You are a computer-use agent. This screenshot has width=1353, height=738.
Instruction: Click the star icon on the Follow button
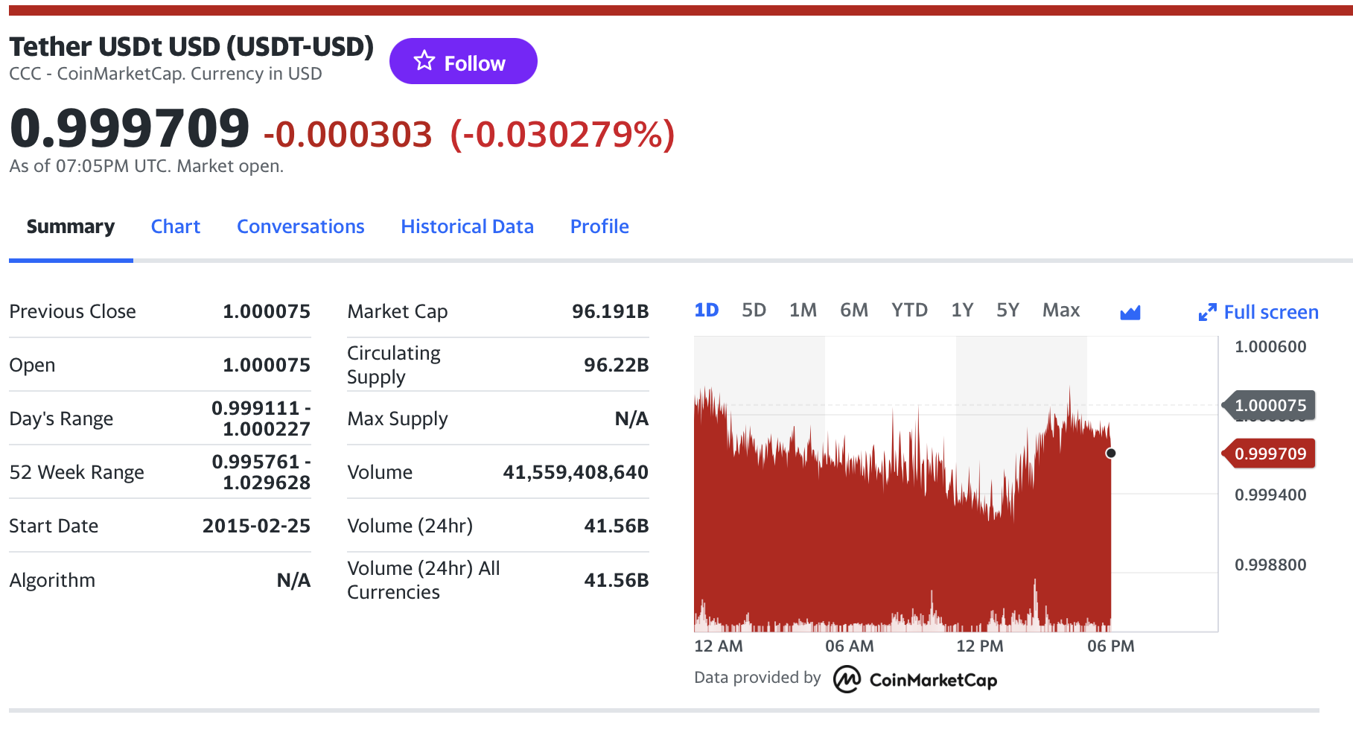(424, 61)
